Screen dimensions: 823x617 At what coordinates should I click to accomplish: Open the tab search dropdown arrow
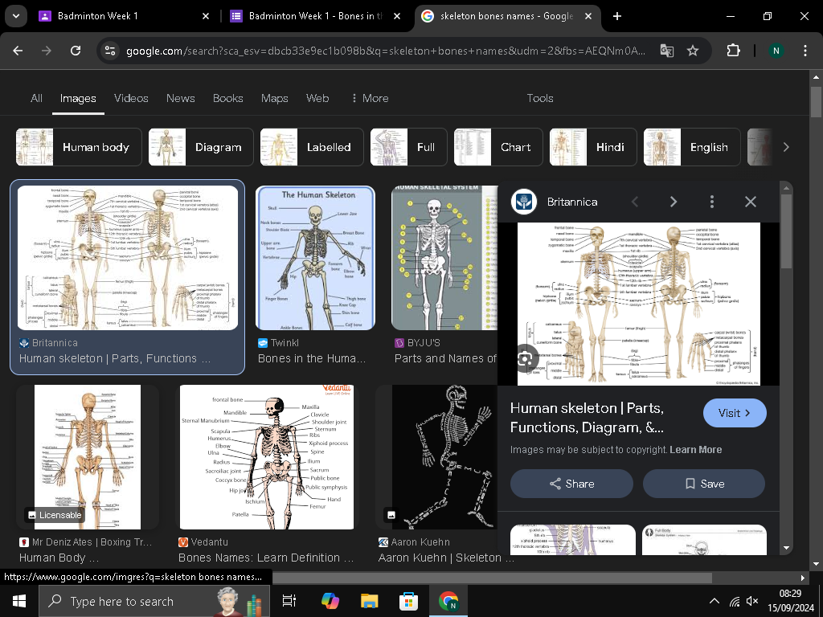pos(16,16)
